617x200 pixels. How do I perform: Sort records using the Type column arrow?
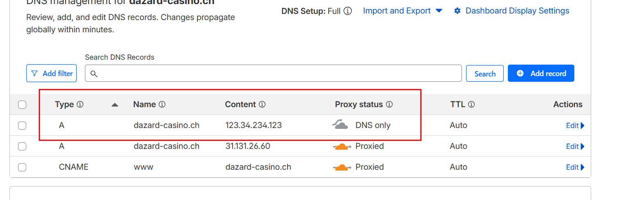pyautogui.click(x=115, y=105)
